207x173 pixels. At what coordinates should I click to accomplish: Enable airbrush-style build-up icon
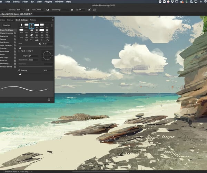pyautogui.click(x=48, y=10)
